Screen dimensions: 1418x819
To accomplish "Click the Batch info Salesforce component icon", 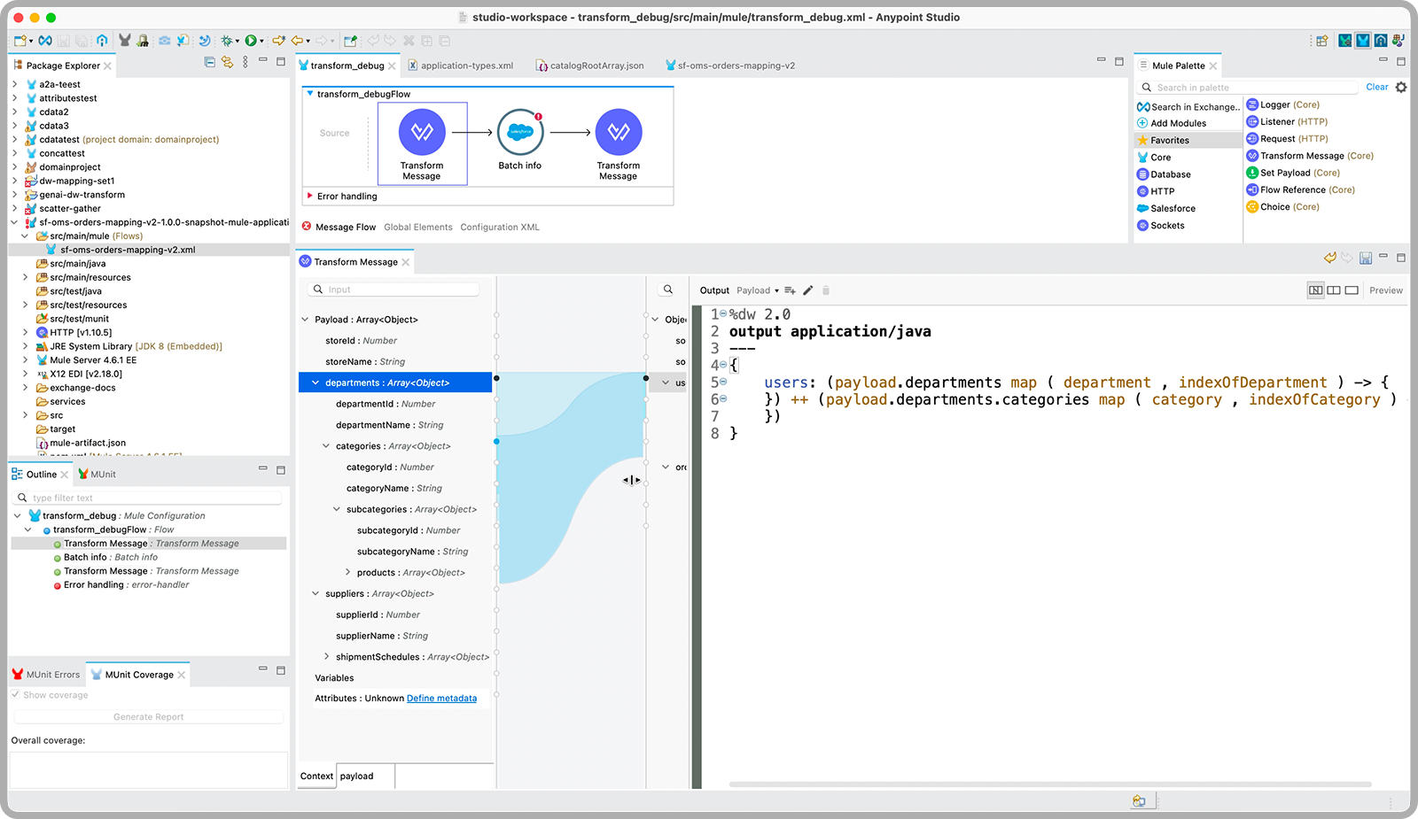I will tap(520, 132).
